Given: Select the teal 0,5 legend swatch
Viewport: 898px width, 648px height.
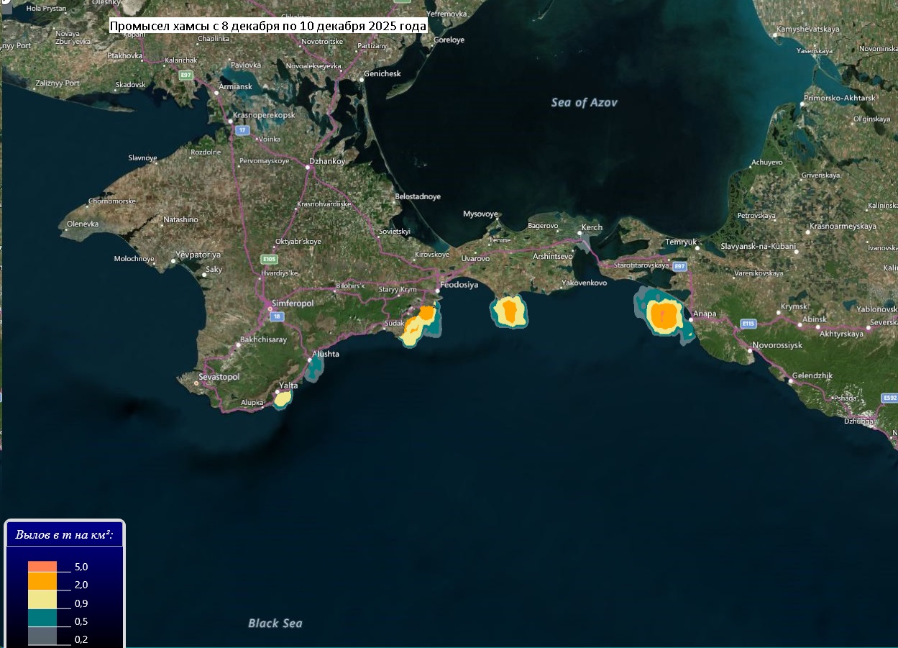Looking at the screenshot, I should click(42, 618).
